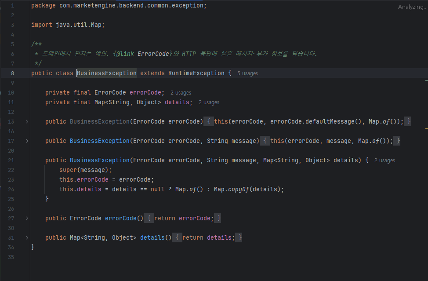Expand the folded two-arg constructor chevron on line 17
The height and width of the screenshot is (281, 428).
point(27,141)
